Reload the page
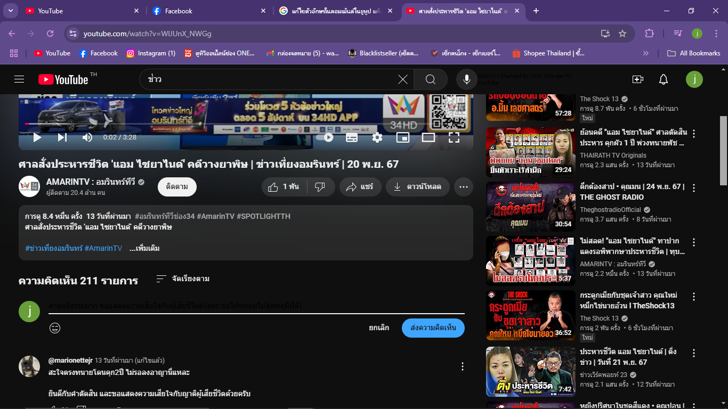 50,34
